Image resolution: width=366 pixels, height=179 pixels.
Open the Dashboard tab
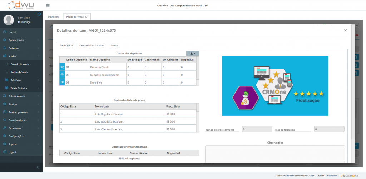(x=54, y=17)
